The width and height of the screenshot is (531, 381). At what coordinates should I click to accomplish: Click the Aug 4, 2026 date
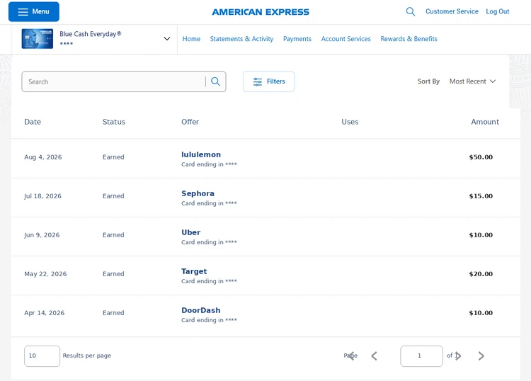point(43,157)
